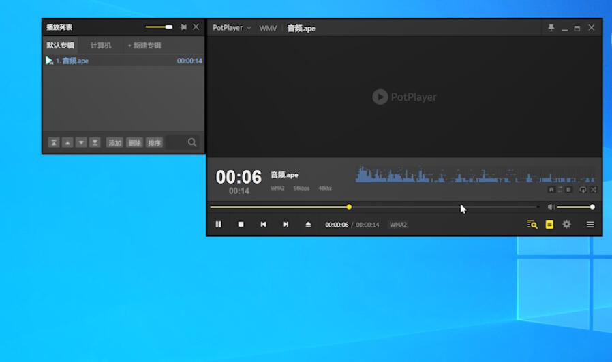
Task: Click the large 00:06 time display
Action: coord(239,177)
